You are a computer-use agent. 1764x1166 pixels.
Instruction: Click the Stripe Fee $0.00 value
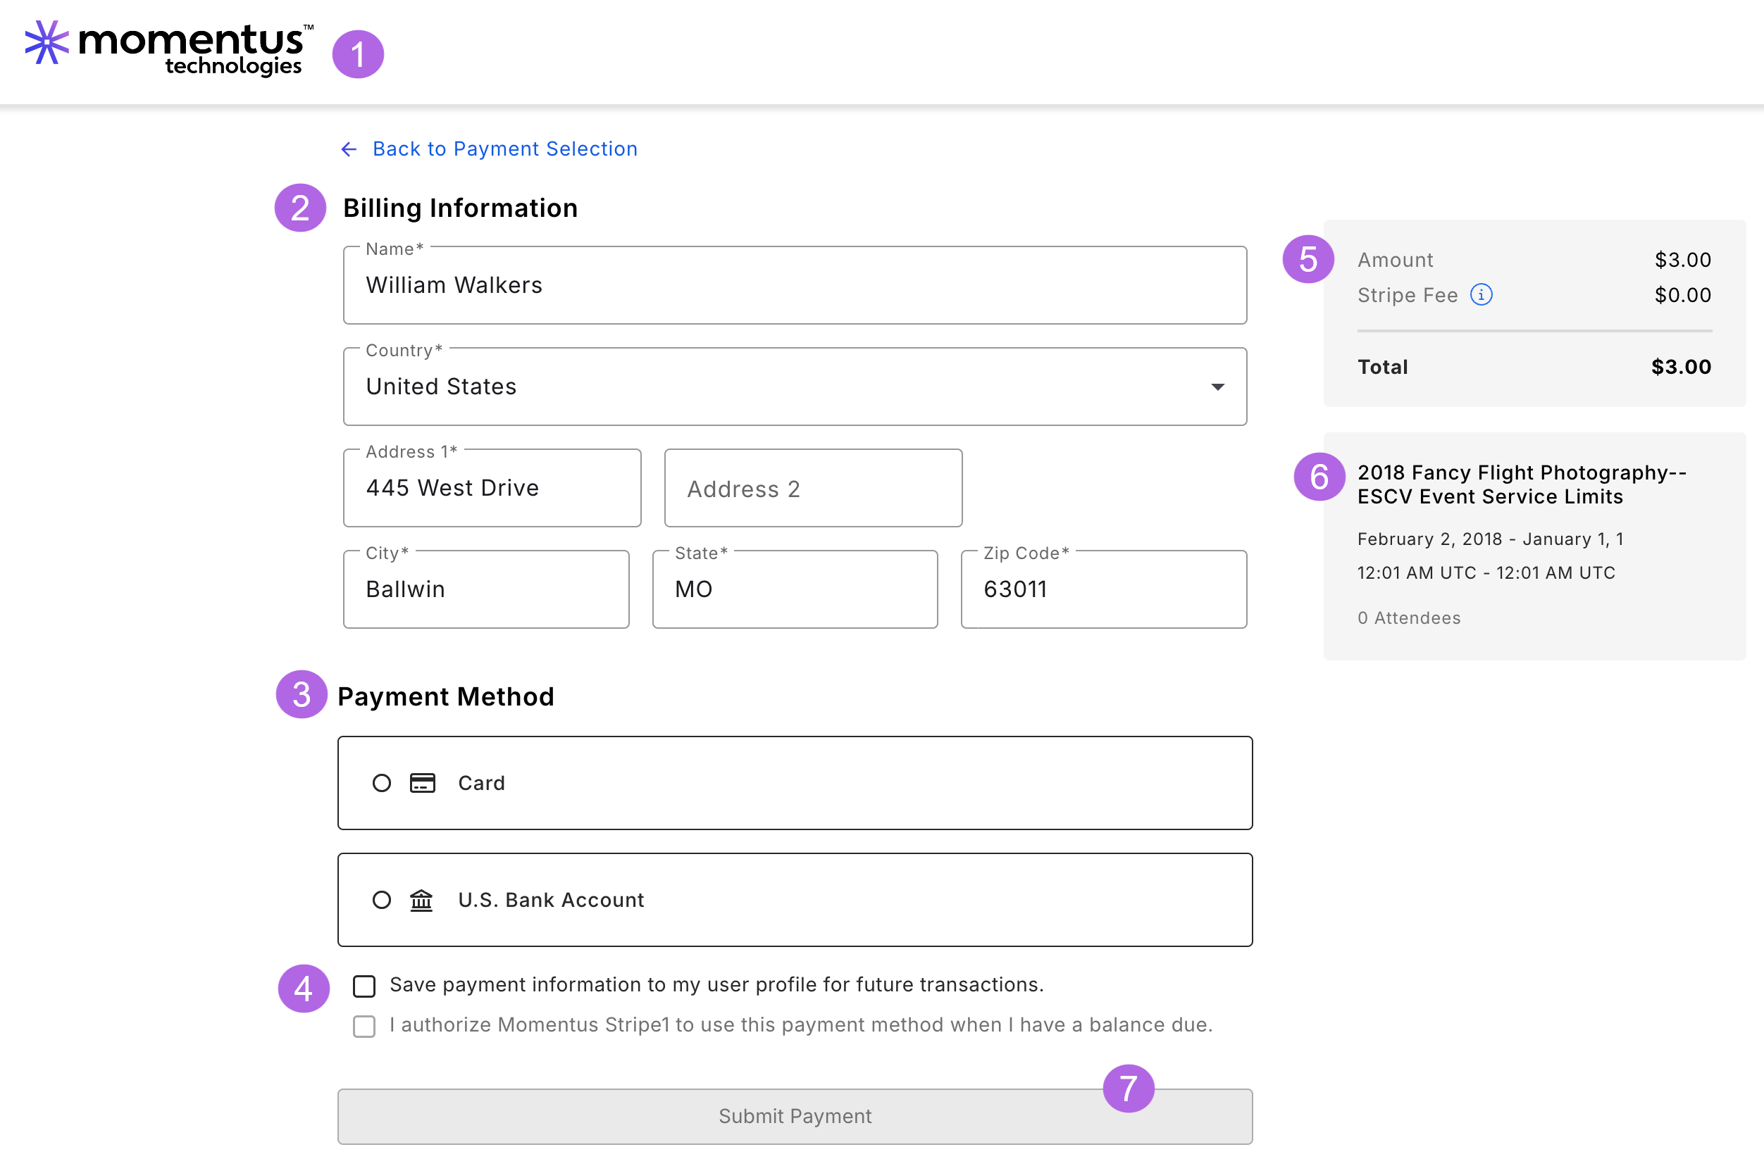tap(1682, 295)
